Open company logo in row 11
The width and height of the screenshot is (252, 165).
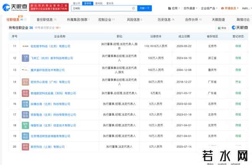(x=25, y=46)
